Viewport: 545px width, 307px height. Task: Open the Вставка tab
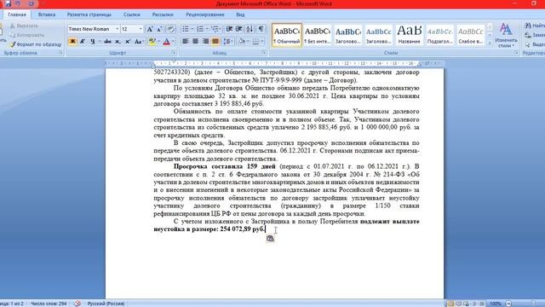point(47,14)
